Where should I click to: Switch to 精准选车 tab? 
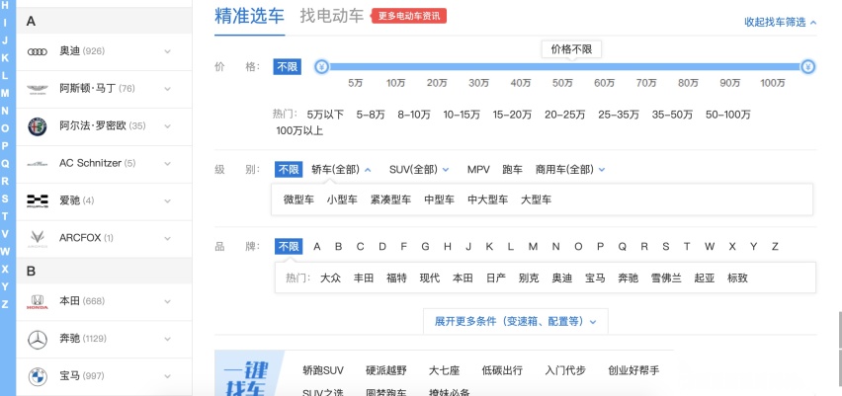pyautogui.click(x=249, y=16)
